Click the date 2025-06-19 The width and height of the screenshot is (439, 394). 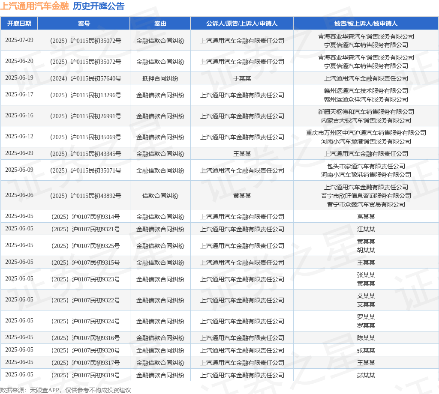coord(19,78)
